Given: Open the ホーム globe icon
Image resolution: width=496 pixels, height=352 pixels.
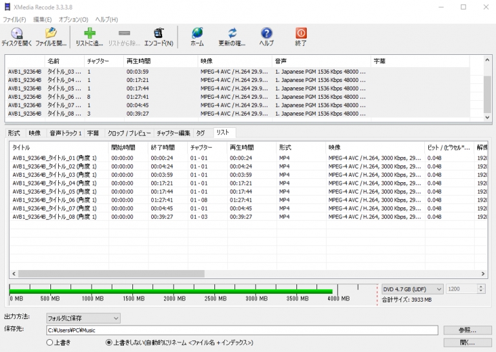Looking at the screenshot, I should [x=197, y=34].
